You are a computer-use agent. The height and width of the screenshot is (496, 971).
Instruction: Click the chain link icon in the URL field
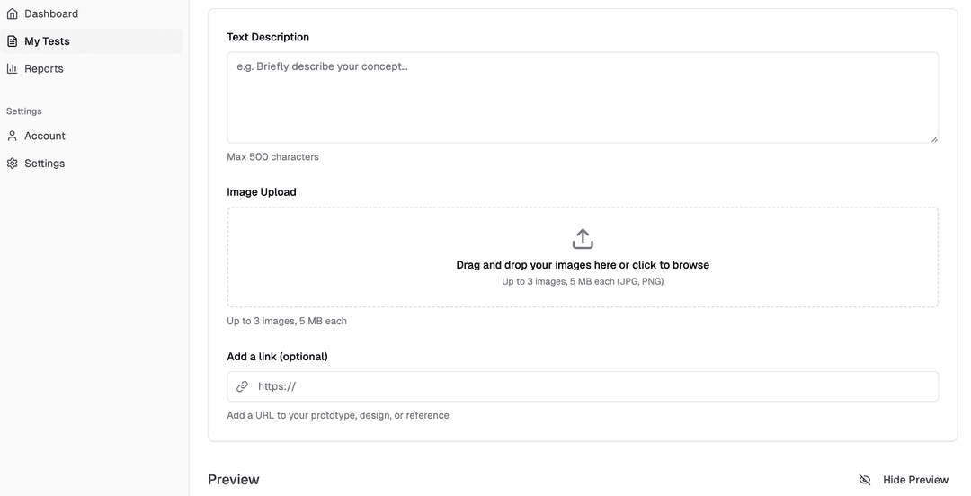(242, 386)
